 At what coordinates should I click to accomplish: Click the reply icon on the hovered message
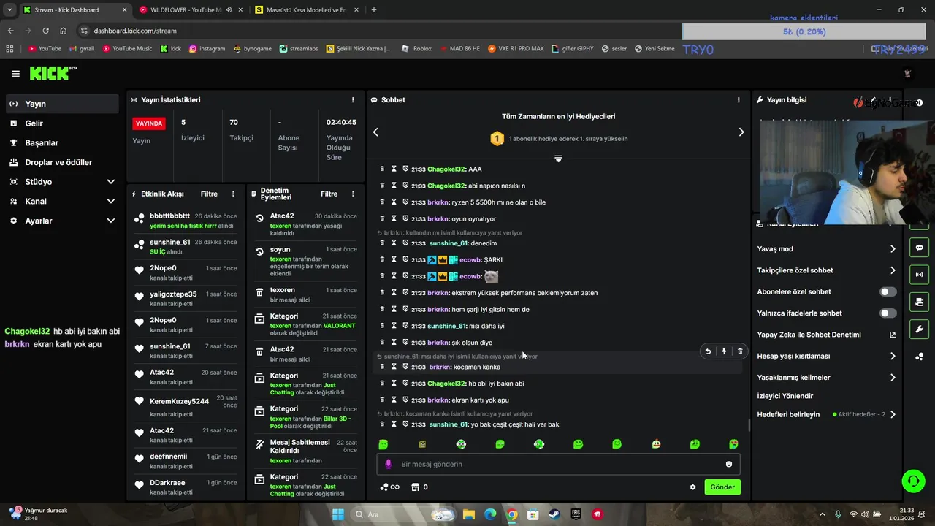[x=708, y=351]
